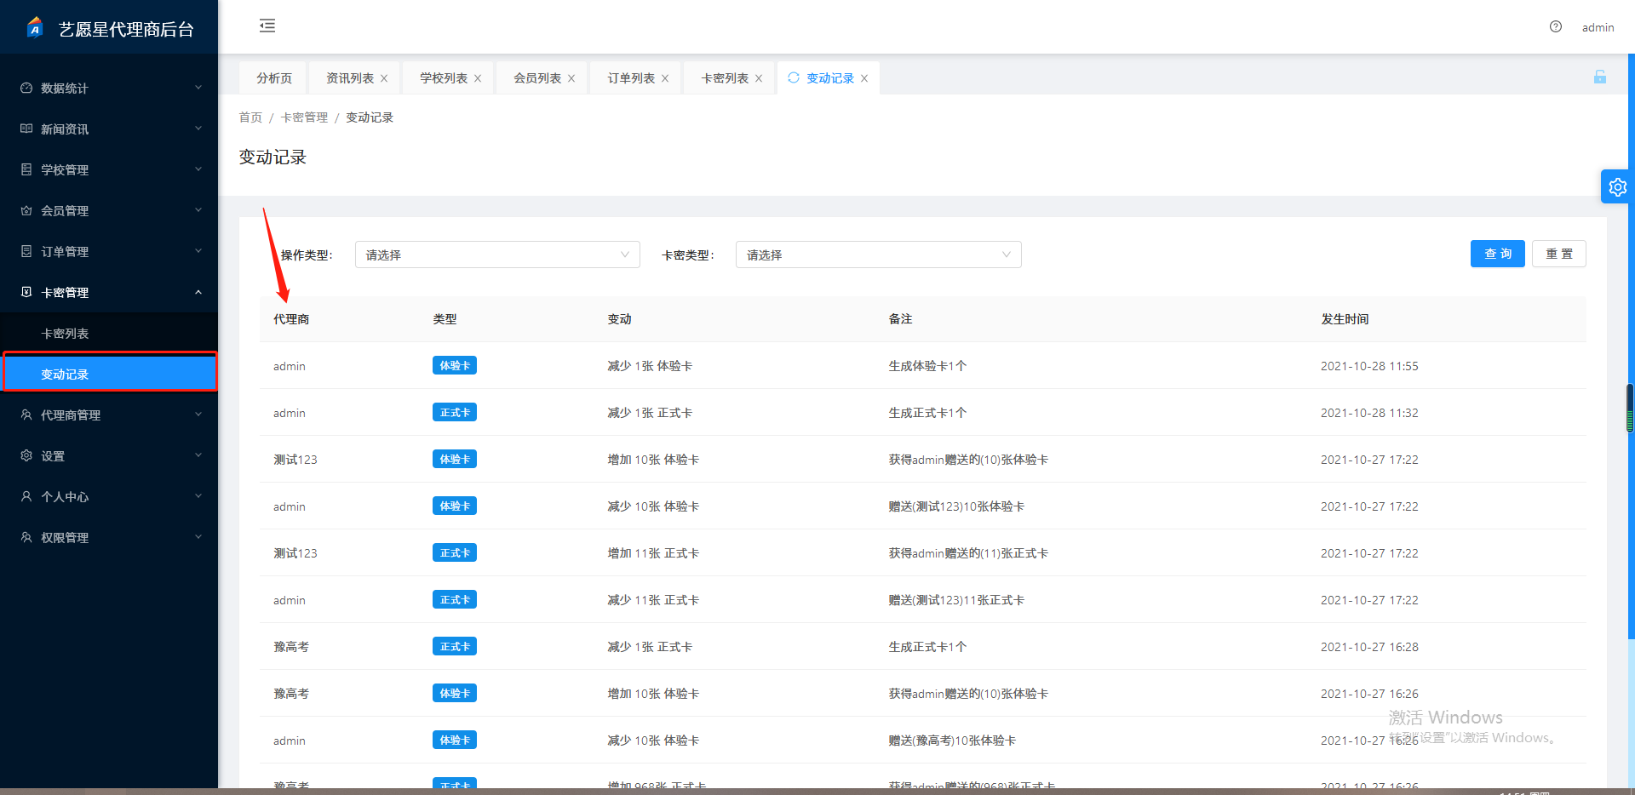1635x795 pixels.
Task: Expand the 订单管理 menu
Action: tap(198, 251)
